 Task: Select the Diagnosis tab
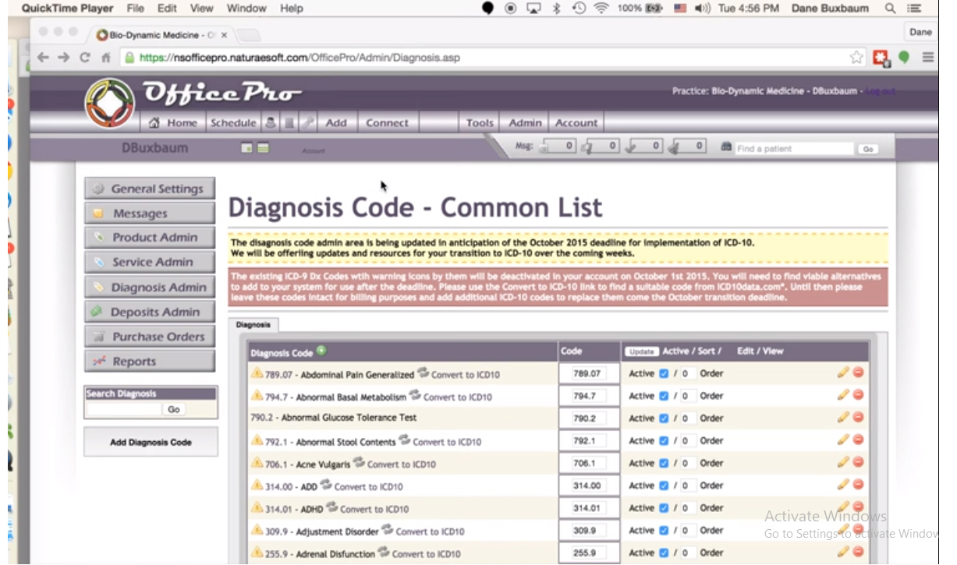click(x=253, y=325)
